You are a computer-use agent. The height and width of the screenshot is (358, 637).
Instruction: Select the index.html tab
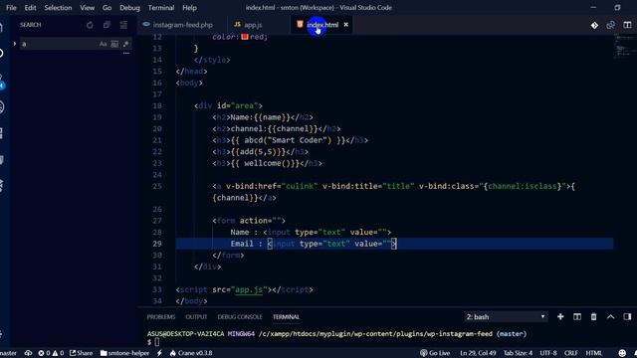(x=322, y=25)
